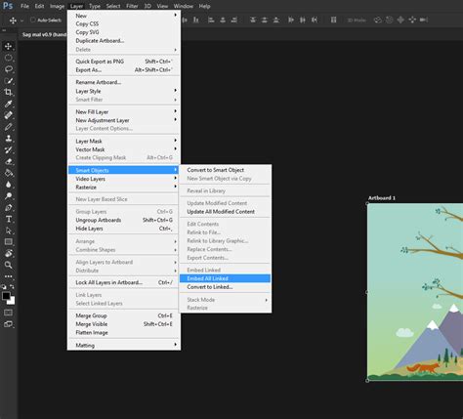This screenshot has height=419, width=463.
Task: Select the Rectangle shape tool
Action: [9, 241]
